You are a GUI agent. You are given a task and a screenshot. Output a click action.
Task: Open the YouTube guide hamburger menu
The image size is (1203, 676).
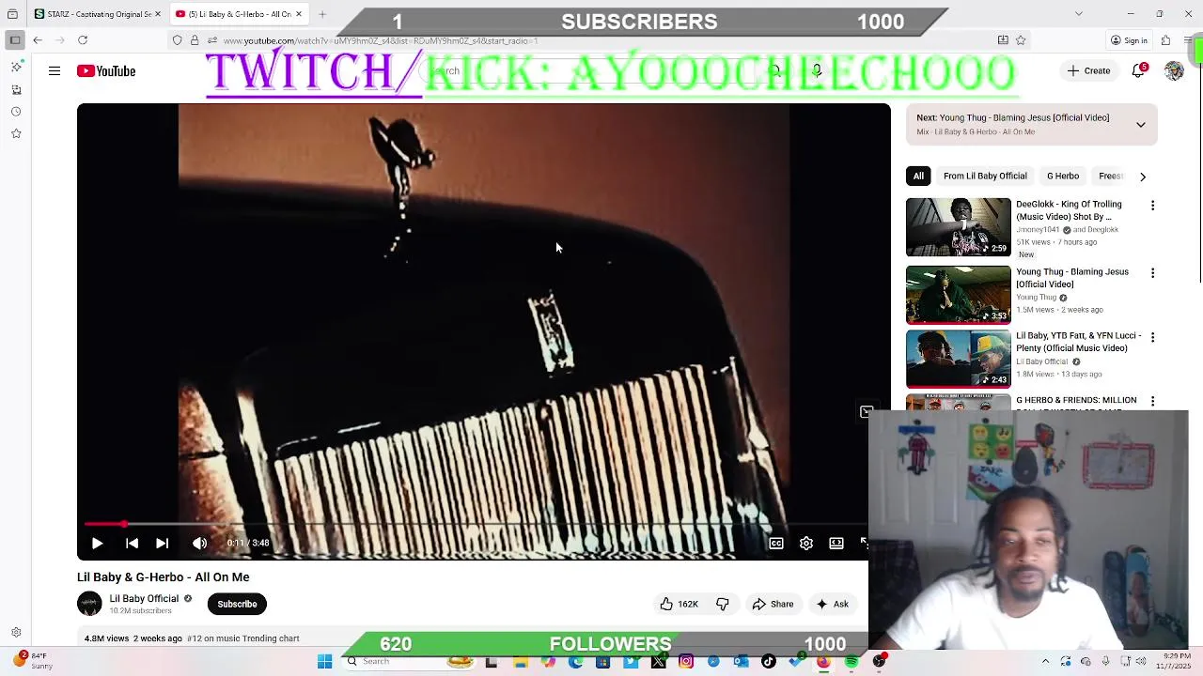tap(55, 71)
